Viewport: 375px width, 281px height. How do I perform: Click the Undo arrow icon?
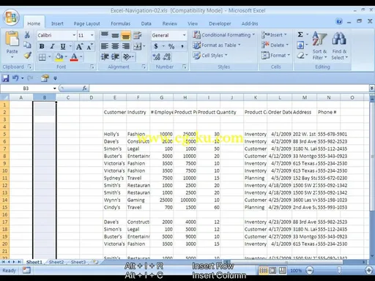[15, 78]
